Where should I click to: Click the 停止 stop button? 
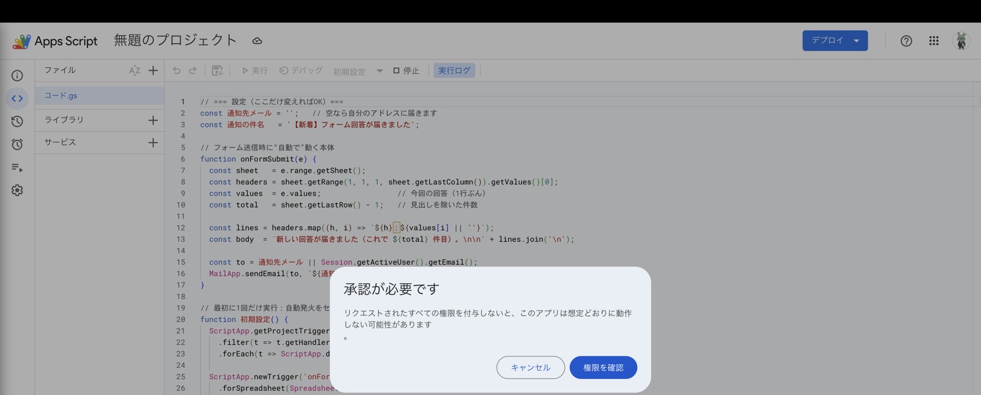click(406, 70)
